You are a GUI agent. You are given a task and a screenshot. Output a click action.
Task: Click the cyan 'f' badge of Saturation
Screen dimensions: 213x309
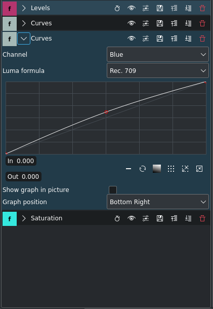10,219
